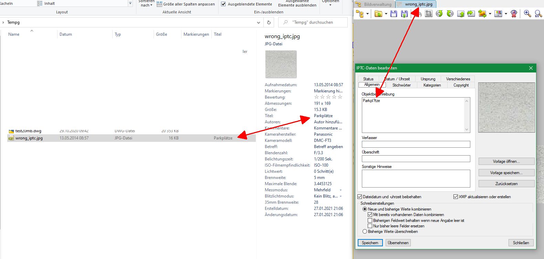Click 'Vorlage öffnen...' button

coord(506,161)
